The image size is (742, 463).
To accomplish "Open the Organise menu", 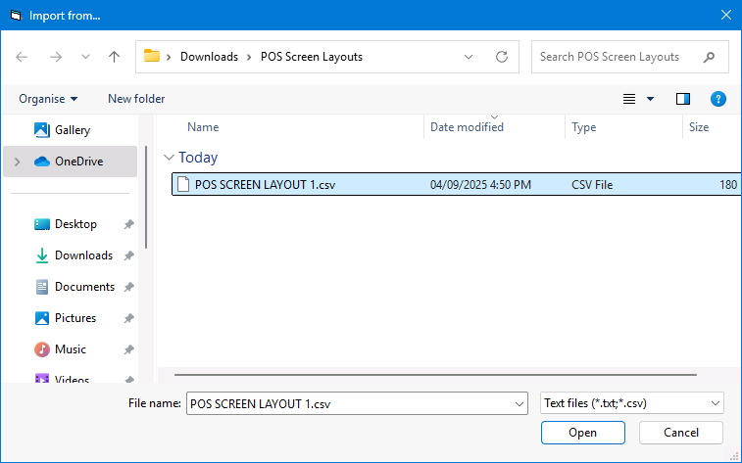I will [x=48, y=99].
